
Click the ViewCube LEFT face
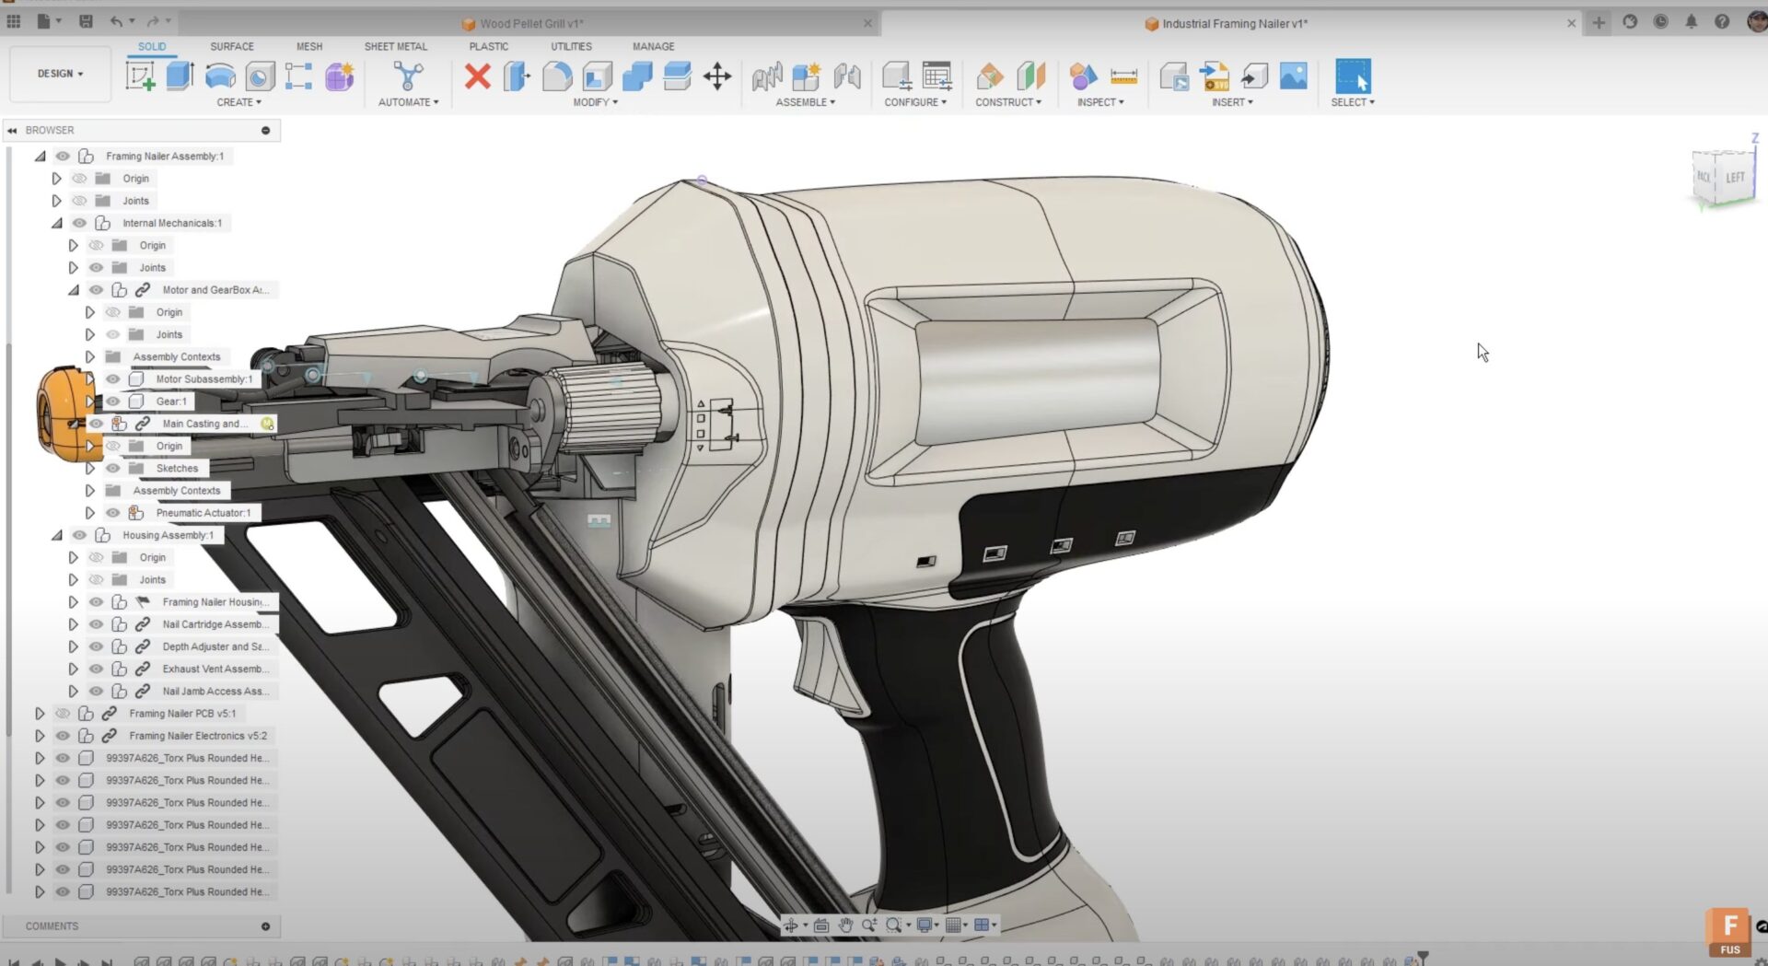click(1735, 178)
